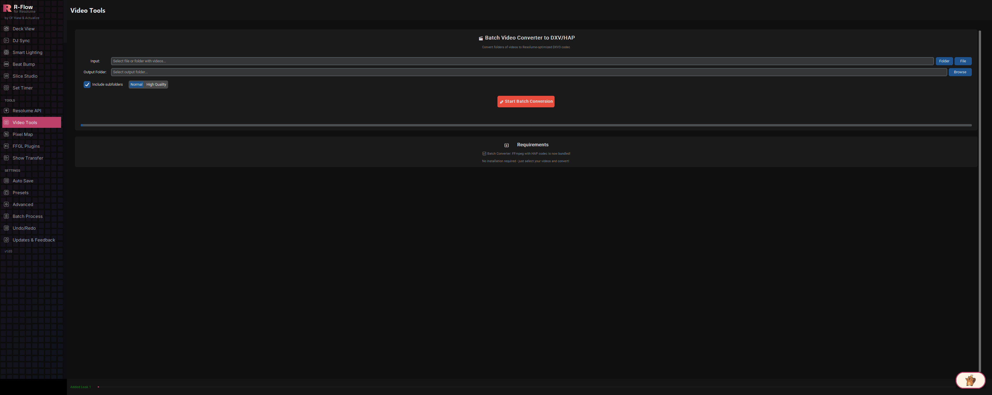Click the File input button
Screen dimensions: 992x395
963,61
